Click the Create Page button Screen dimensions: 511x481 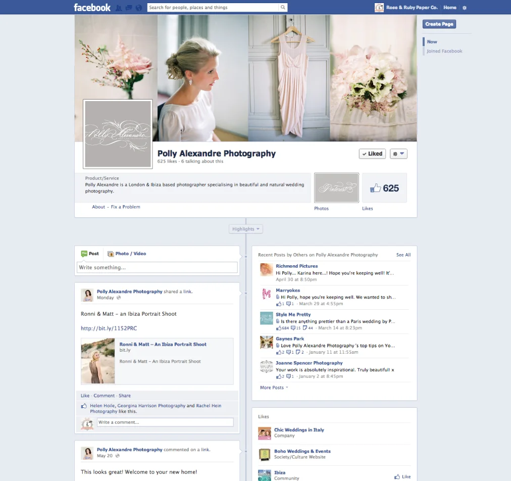[x=439, y=24]
